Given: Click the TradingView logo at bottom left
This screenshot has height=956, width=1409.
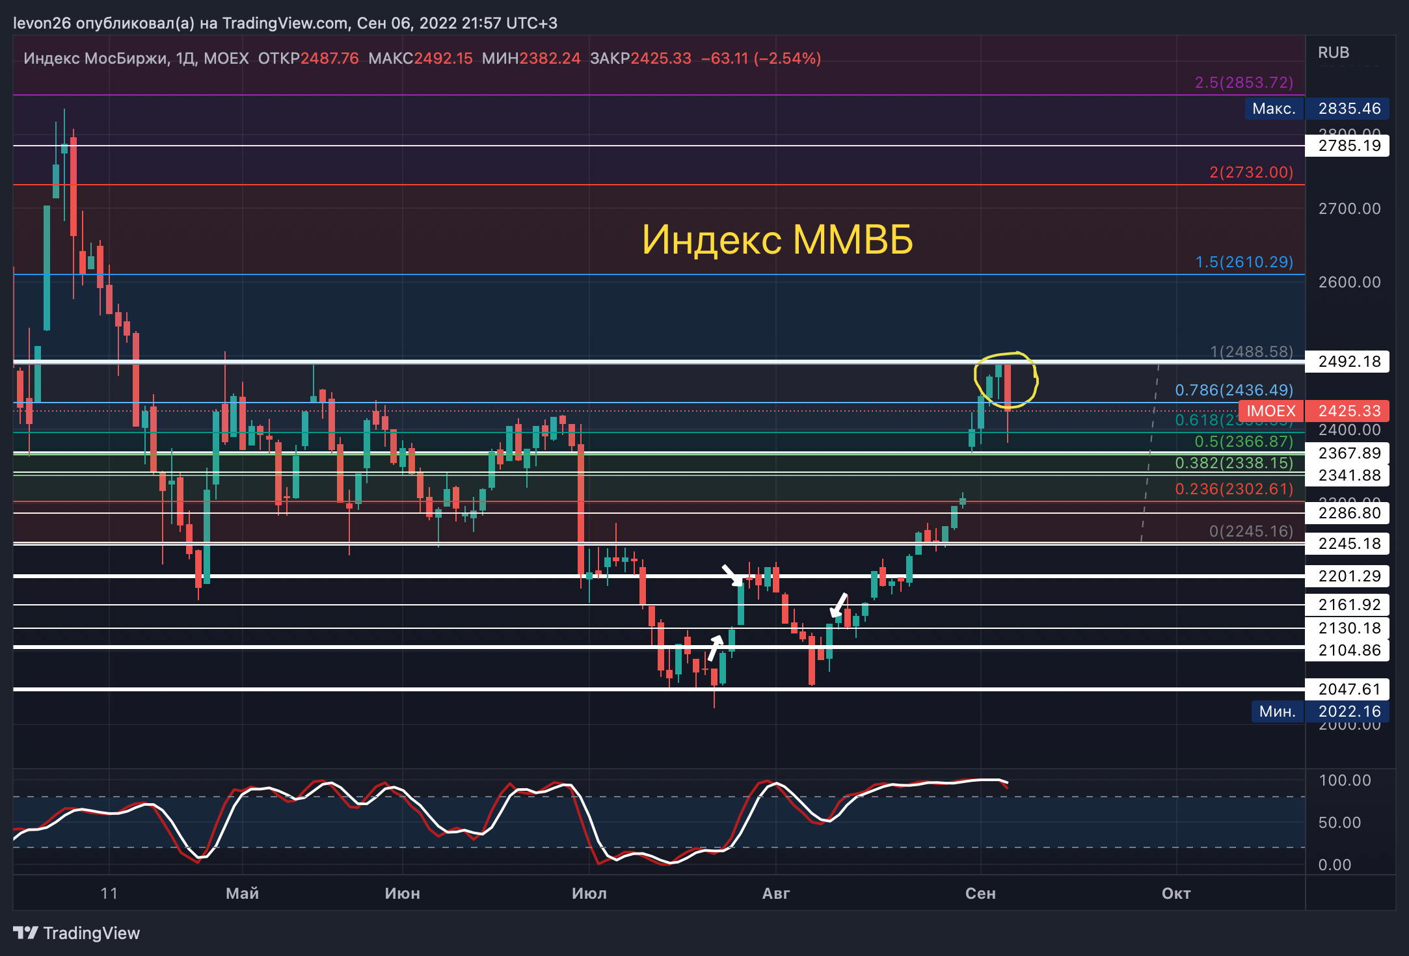Looking at the screenshot, I should click(76, 933).
